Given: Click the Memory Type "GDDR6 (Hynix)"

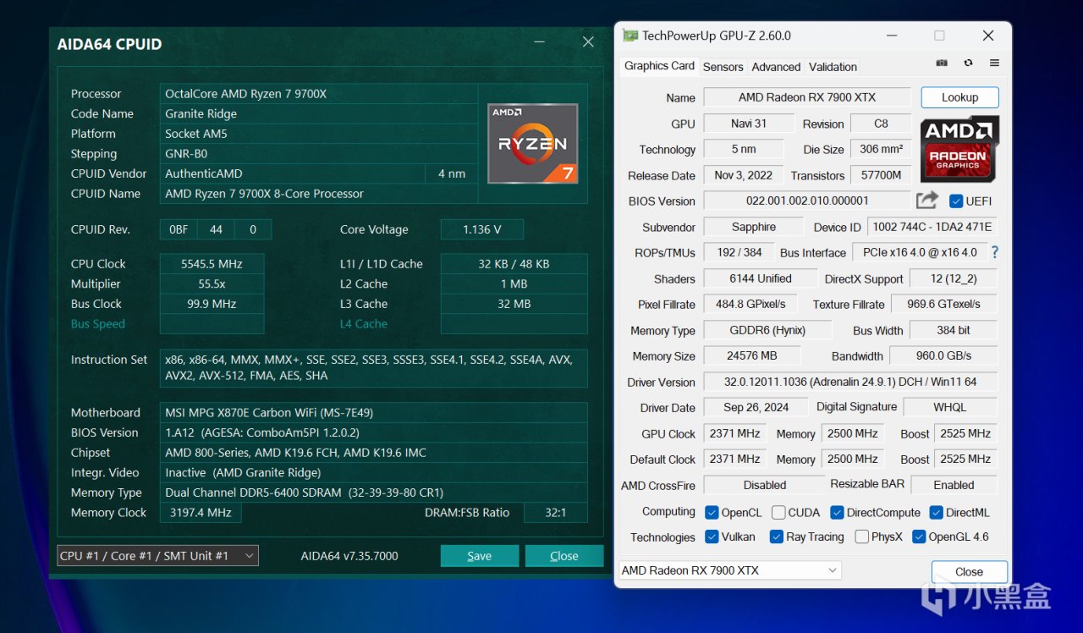Looking at the screenshot, I should pos(767,330).
